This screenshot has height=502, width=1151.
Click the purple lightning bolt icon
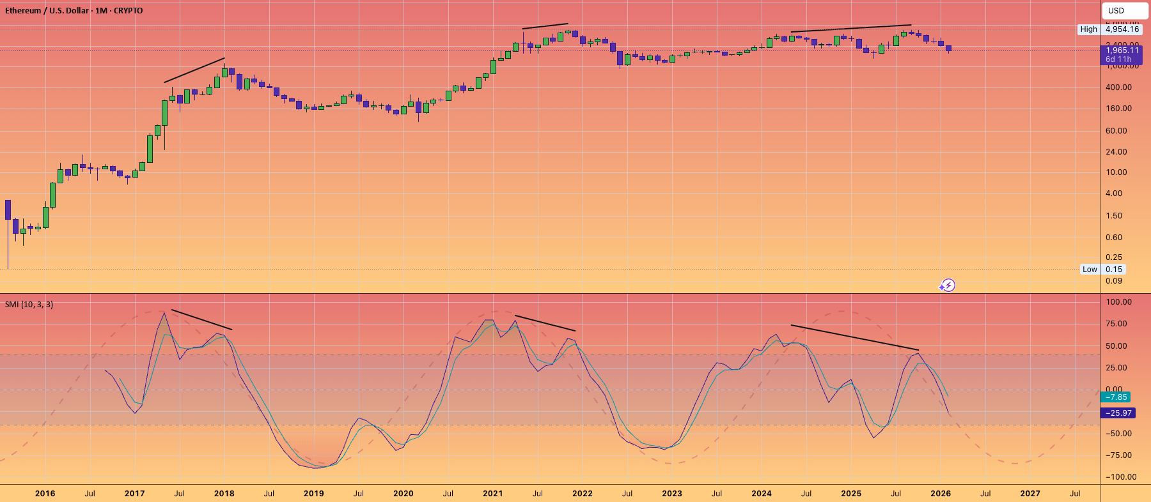(948, 285)
